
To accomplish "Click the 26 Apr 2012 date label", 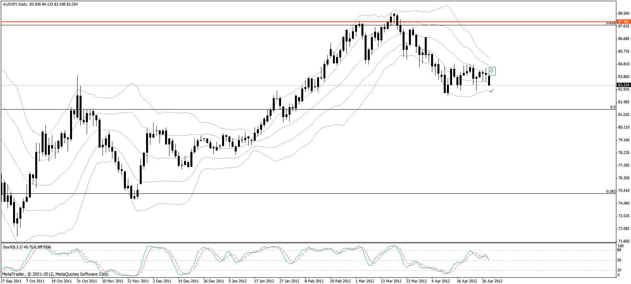I will click(x=492, y=281).
